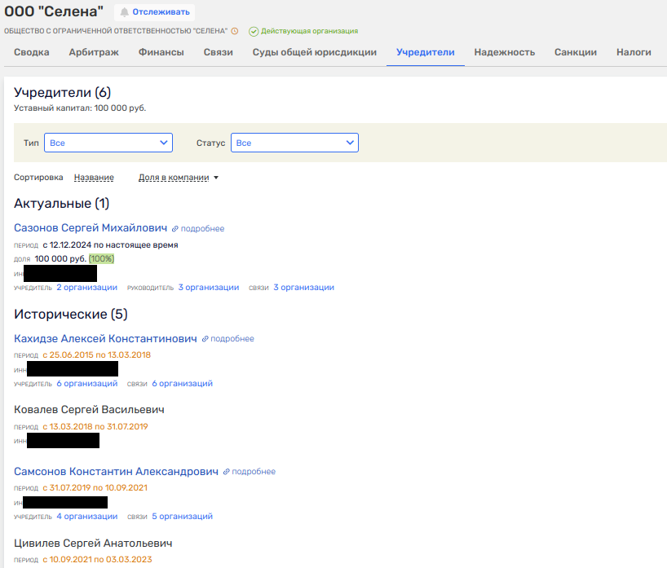Click the link icon beside Сазонов Сергей Михайлович

pyautogui.click(x=174, y=229)
